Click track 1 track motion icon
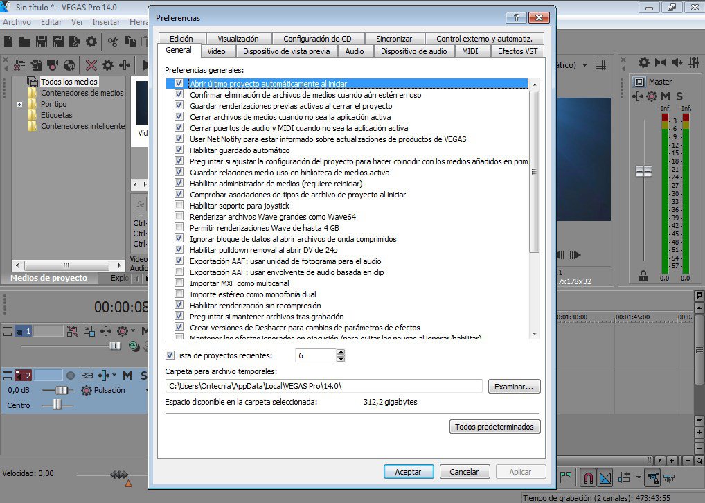Image resolution: width=705 pixels, height=503 pixels. tap(89, 332)
